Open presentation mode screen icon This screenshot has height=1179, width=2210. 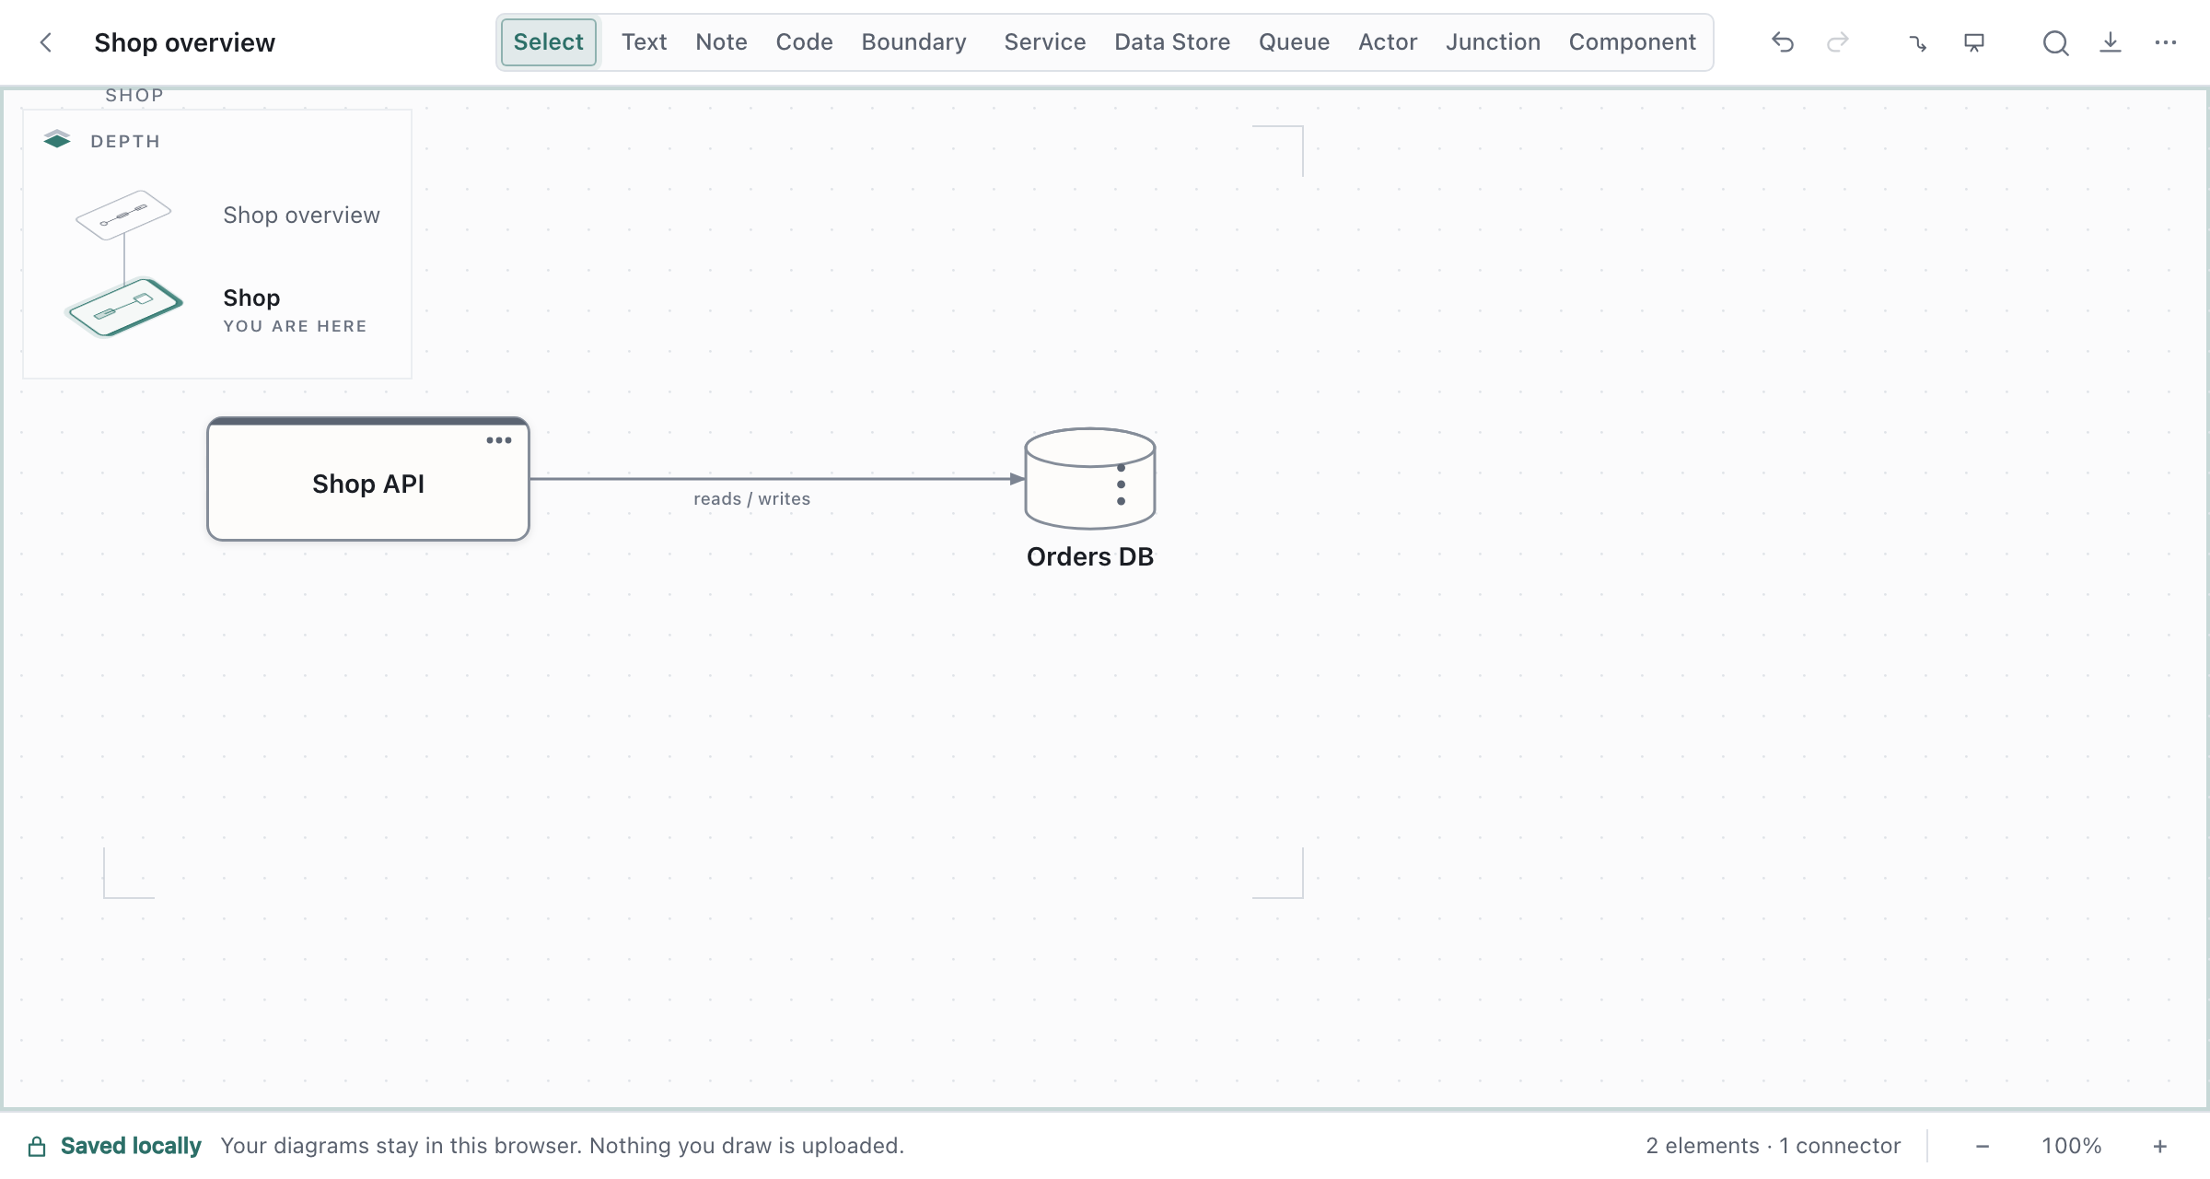[x=1974, y=42]
